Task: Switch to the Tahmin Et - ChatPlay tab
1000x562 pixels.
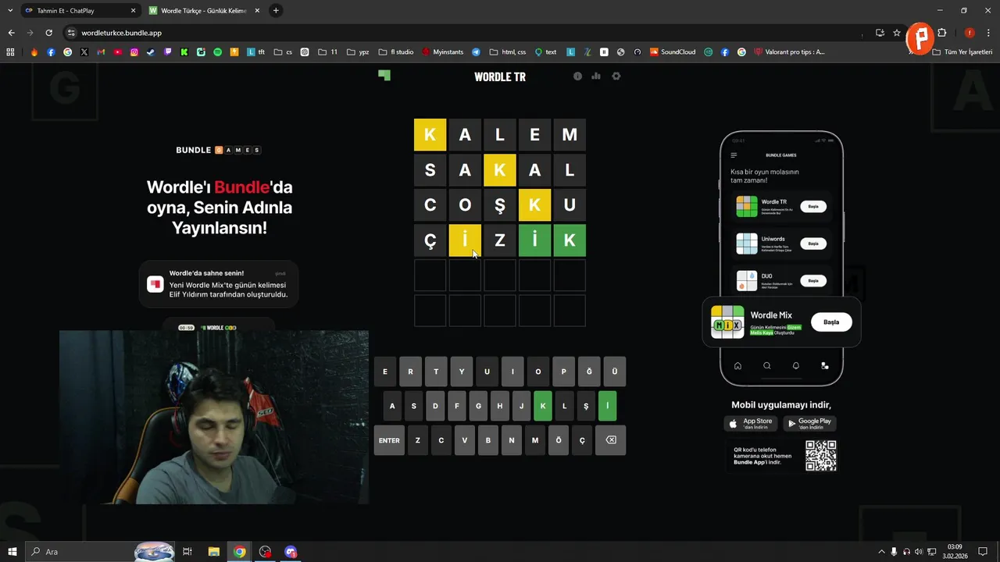Action: [x=79, y=11]
